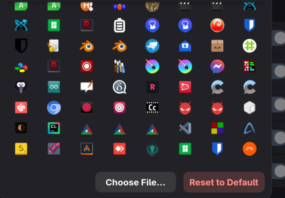This screenshot has height=198, width=285.
Task: Choose the Messenger chat bubble icon
Action: [x=217, y=66]
